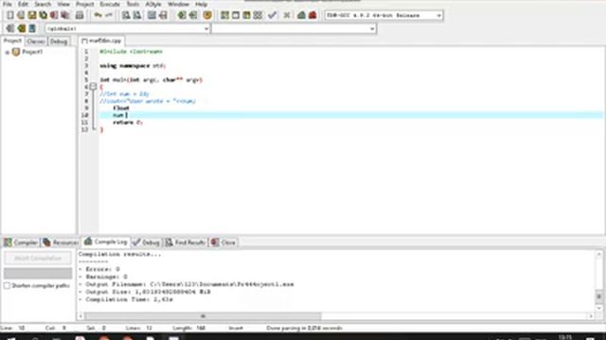Click the Abort Compilation button
Image resolution: width=606 pixels, height=340 pixels.
(x=38, y=258)
